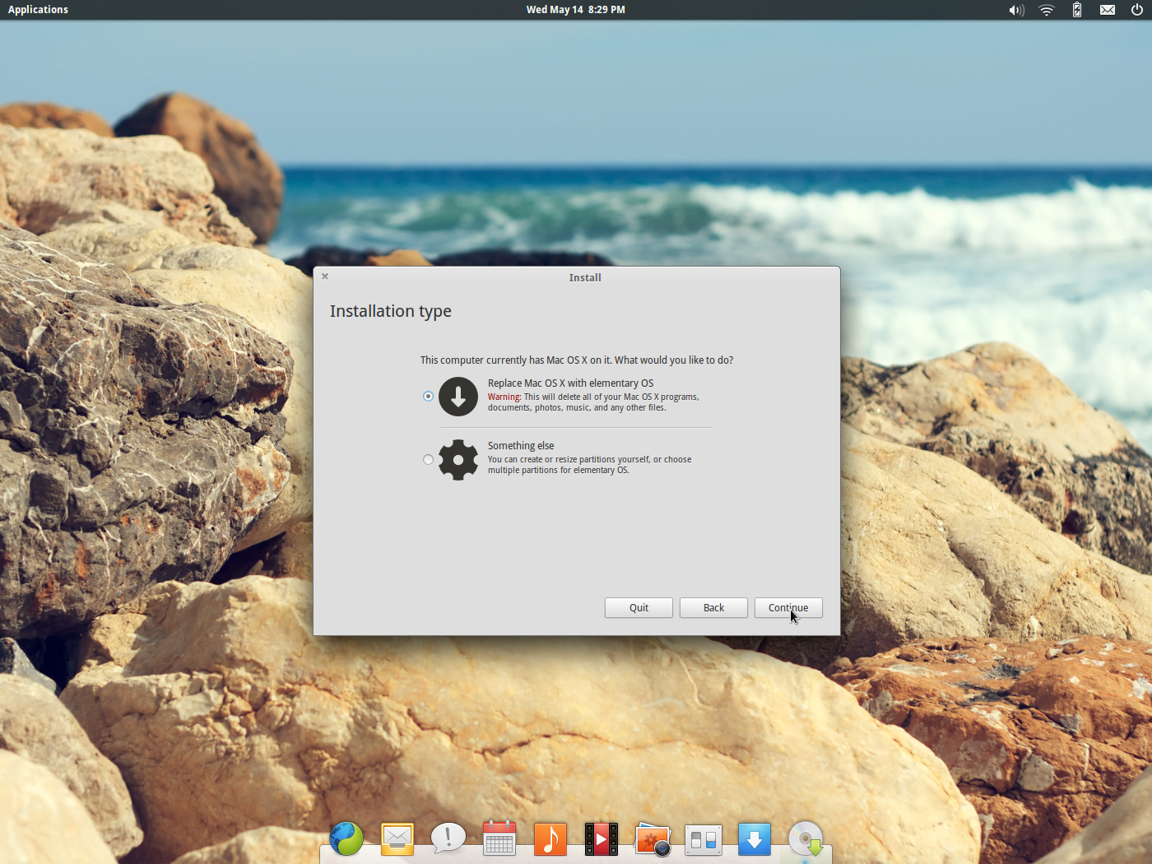
Task: Close the Install window
Action: (x=325, y=276)
